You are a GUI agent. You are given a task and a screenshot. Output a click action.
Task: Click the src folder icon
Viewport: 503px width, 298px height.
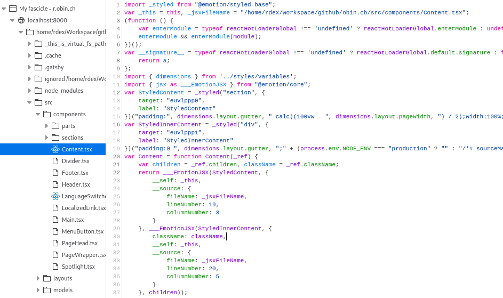tap(38, 102)
